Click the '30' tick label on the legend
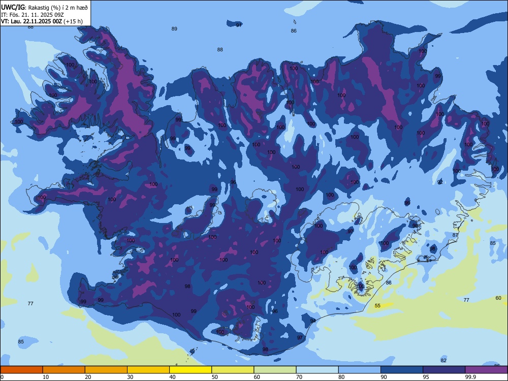The image size is (508, 381). [x=130, y=377]
